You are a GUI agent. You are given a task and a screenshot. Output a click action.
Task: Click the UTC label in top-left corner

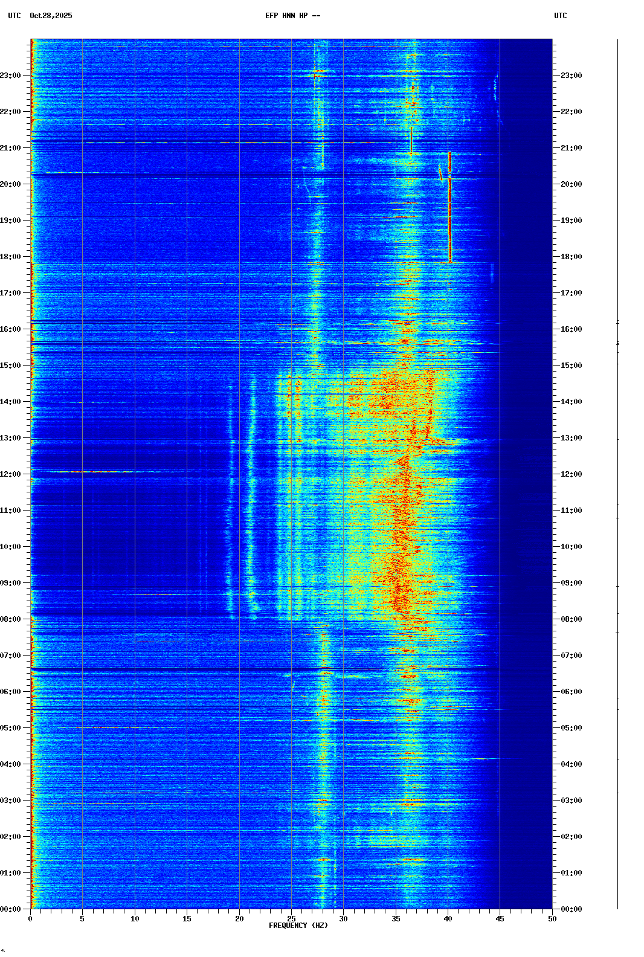pyautogui.click(x=14, y=16)
